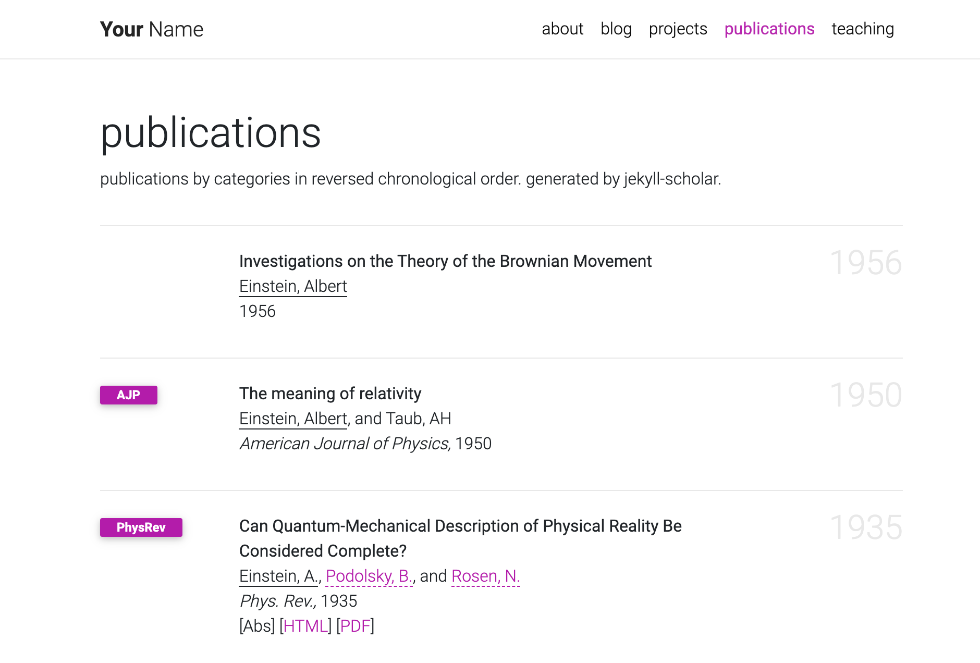Click the Your Name site title
This screenshot has width=980, height=663.
151,29
